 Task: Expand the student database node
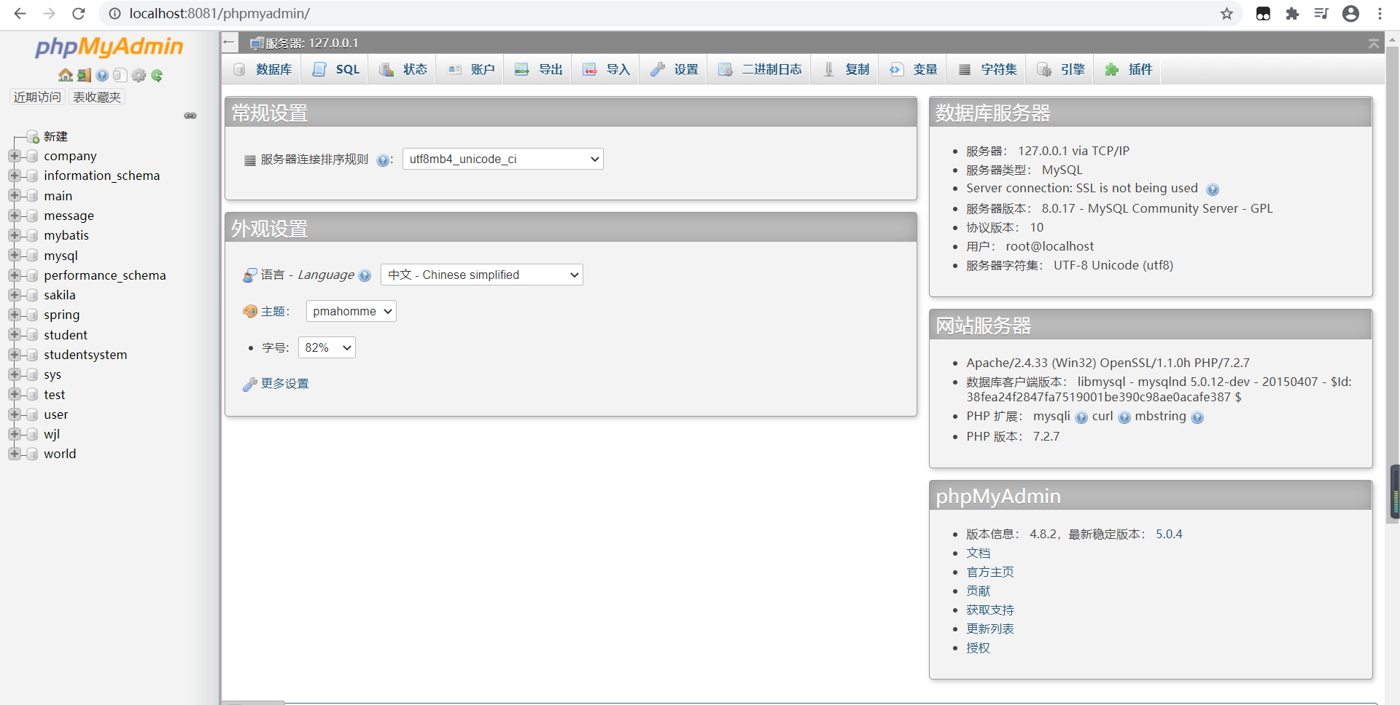tap(14, 334)
